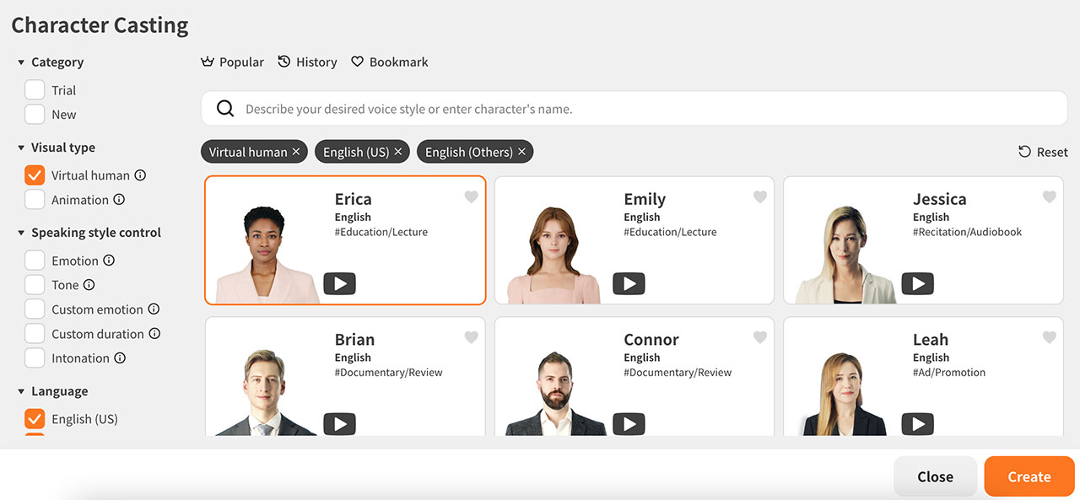Click the name Connor

pos(651,340)
